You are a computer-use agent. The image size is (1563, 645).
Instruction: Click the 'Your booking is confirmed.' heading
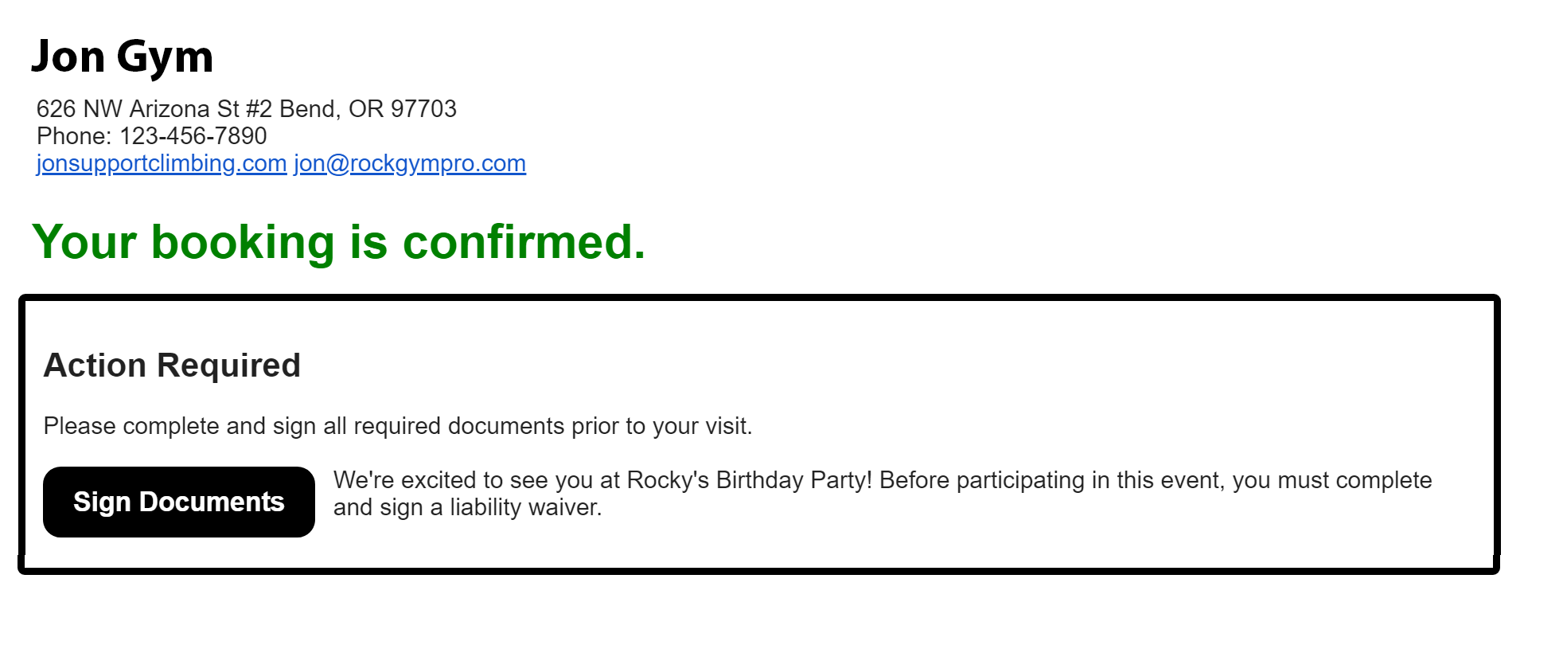339,242
